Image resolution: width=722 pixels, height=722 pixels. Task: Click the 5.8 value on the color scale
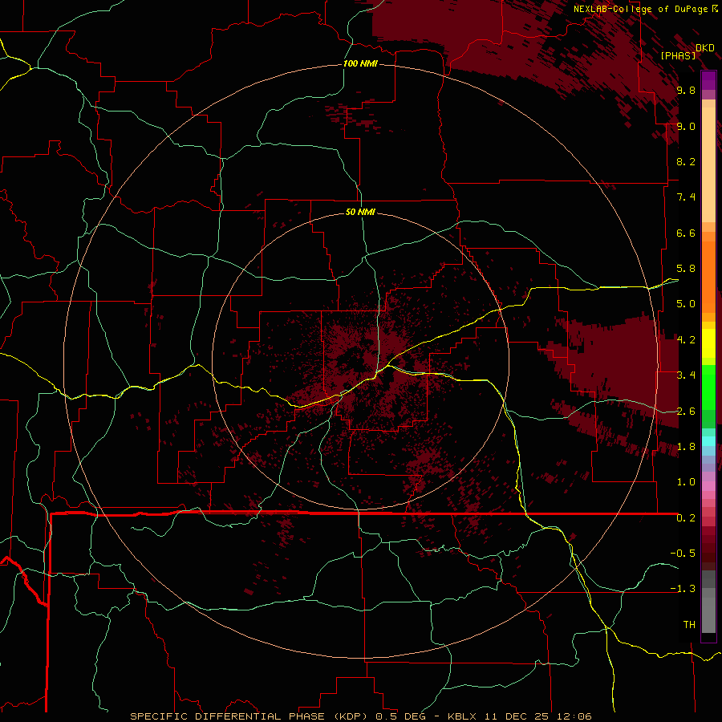686,269
